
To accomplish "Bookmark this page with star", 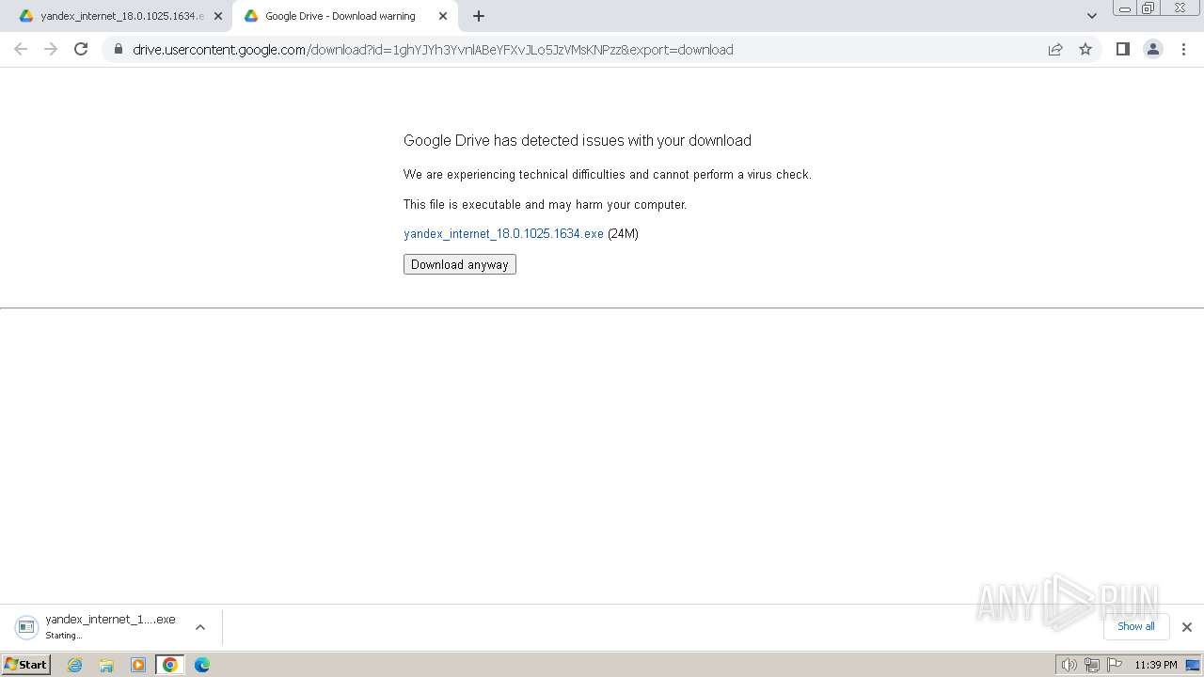I will [1085, 49].
